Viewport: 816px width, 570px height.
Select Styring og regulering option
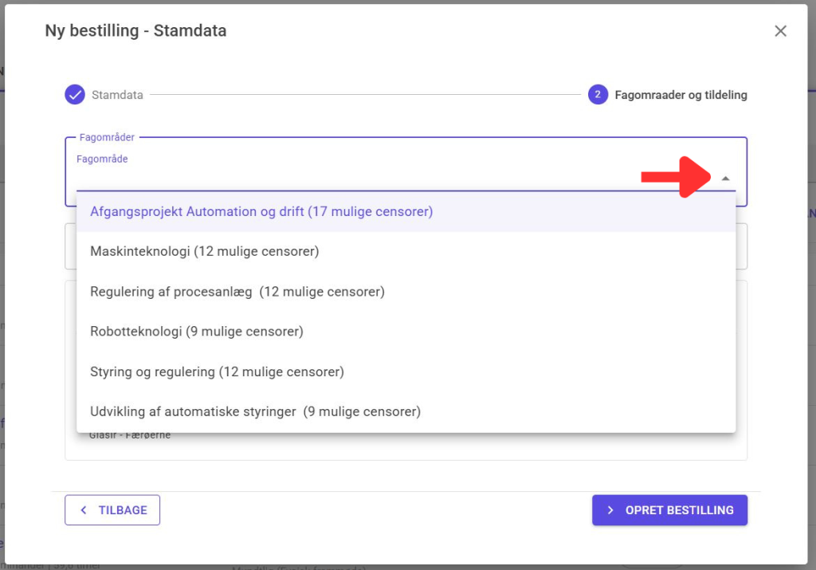pos(217,371)
